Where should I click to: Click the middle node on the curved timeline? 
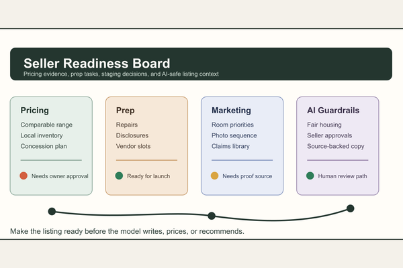(x=212, y=216)
